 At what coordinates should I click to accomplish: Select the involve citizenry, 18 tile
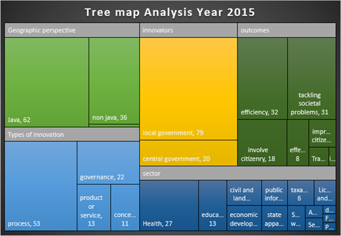[x=262, y=143]
